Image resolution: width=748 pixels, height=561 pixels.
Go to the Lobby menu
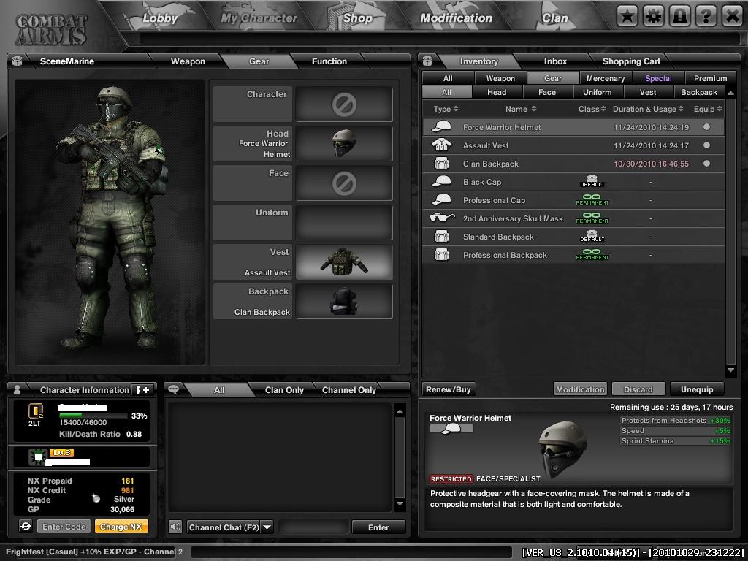pos(160,18)
